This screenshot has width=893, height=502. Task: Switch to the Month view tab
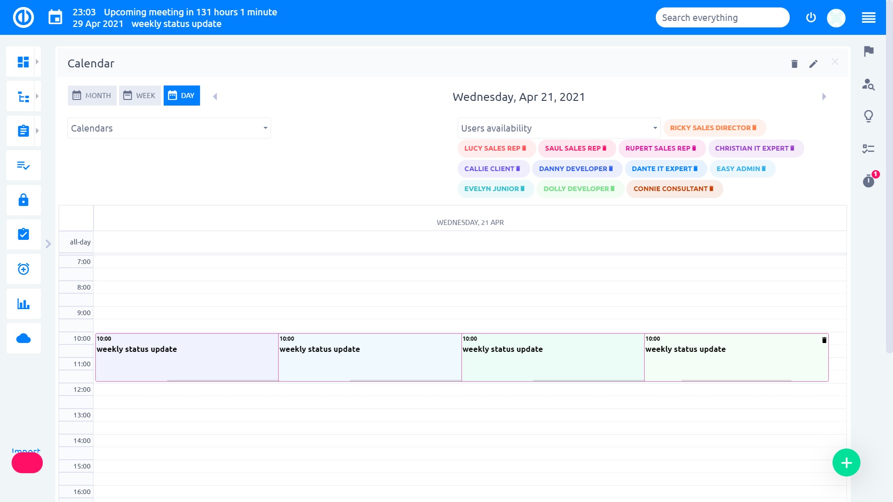coord(92,96)
